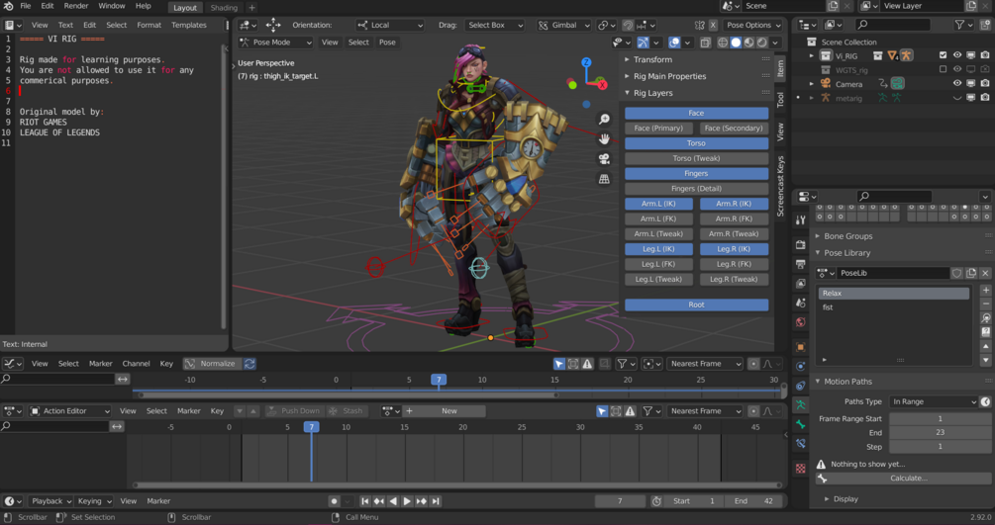Toggle metarig render camera icon
Image resolution: width=995 pixels, height=525 pixels.
985,98
